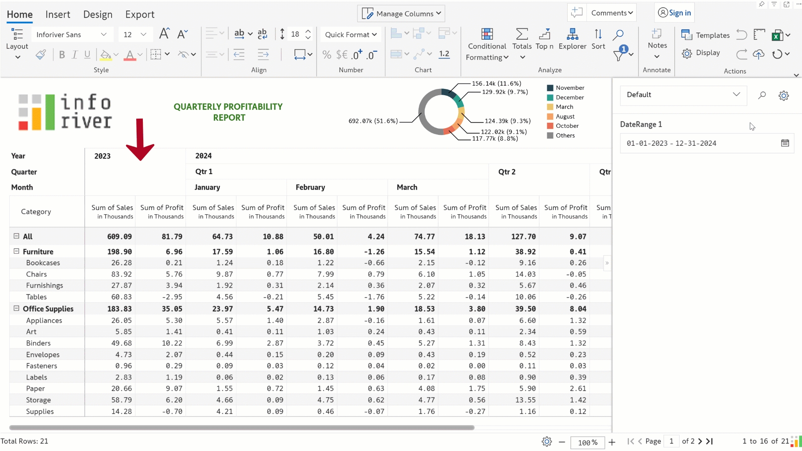The image size is (802, 451).
Task: Click the Export to Excel icon
Action: coord(777,35)
